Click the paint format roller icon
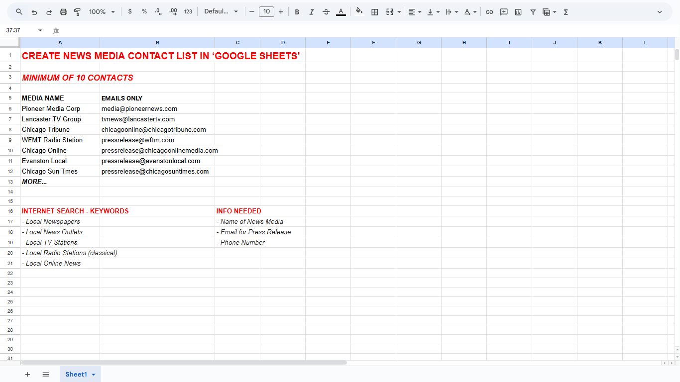The width and height of the screenshot is (680, 382). coord(77,12)
